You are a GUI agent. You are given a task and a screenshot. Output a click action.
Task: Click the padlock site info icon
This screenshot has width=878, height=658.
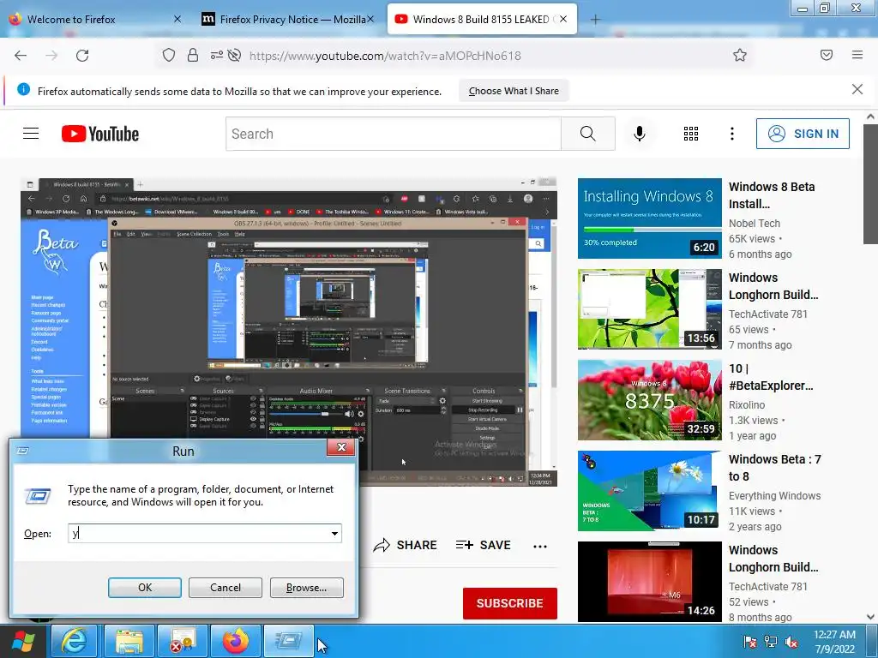[193, 56]
